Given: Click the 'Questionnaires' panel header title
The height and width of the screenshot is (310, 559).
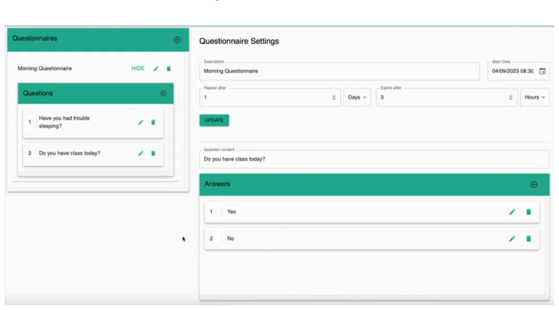Looking at the screenshot, I should tap(34, 38).
